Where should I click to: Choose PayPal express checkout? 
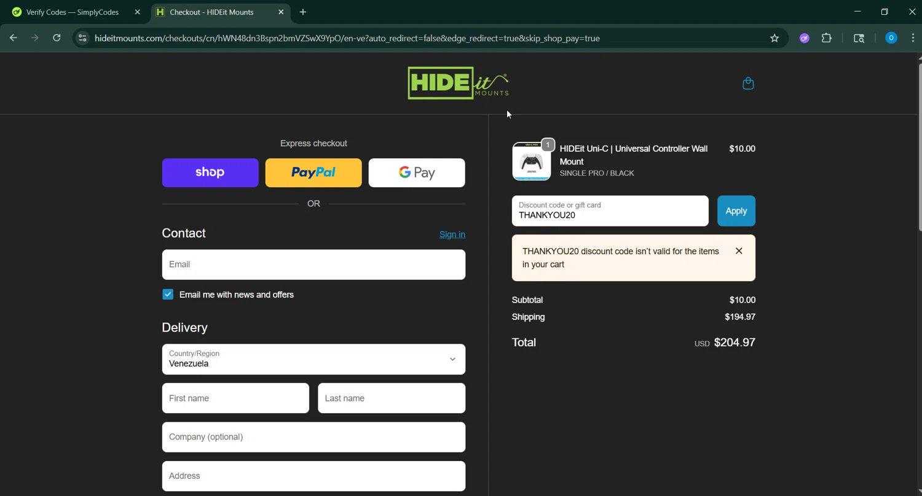313,172
